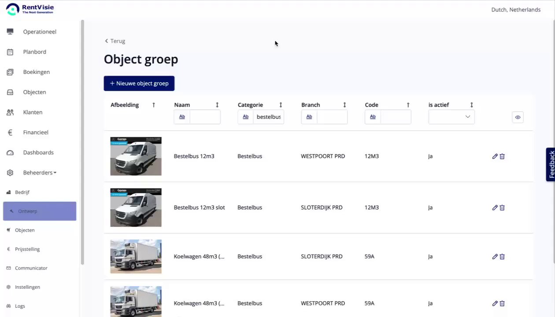This screenshot has height=317, width=555.
Task: Go back using the Terug link
Action: click(115, 41)
